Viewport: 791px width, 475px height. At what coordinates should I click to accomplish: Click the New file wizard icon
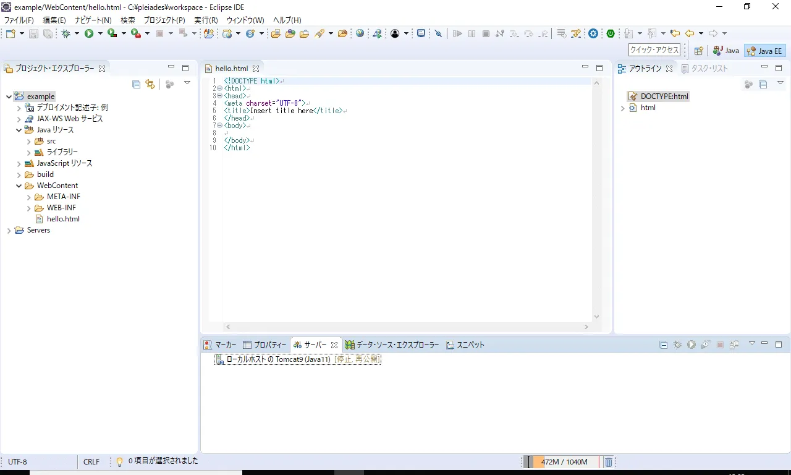(11, 33)
